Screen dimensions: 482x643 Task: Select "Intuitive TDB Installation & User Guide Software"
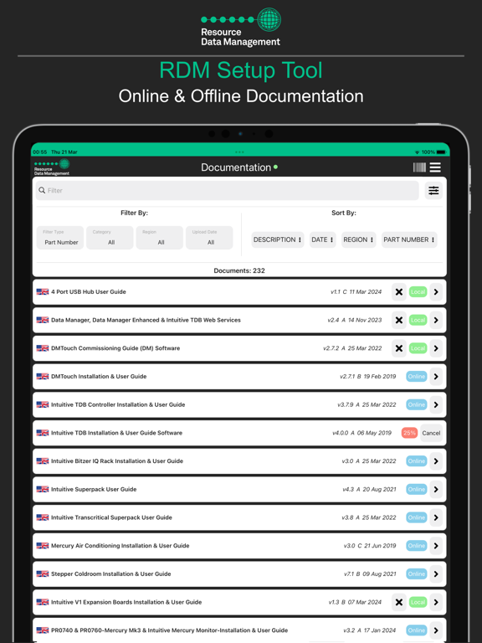point(117,433)
